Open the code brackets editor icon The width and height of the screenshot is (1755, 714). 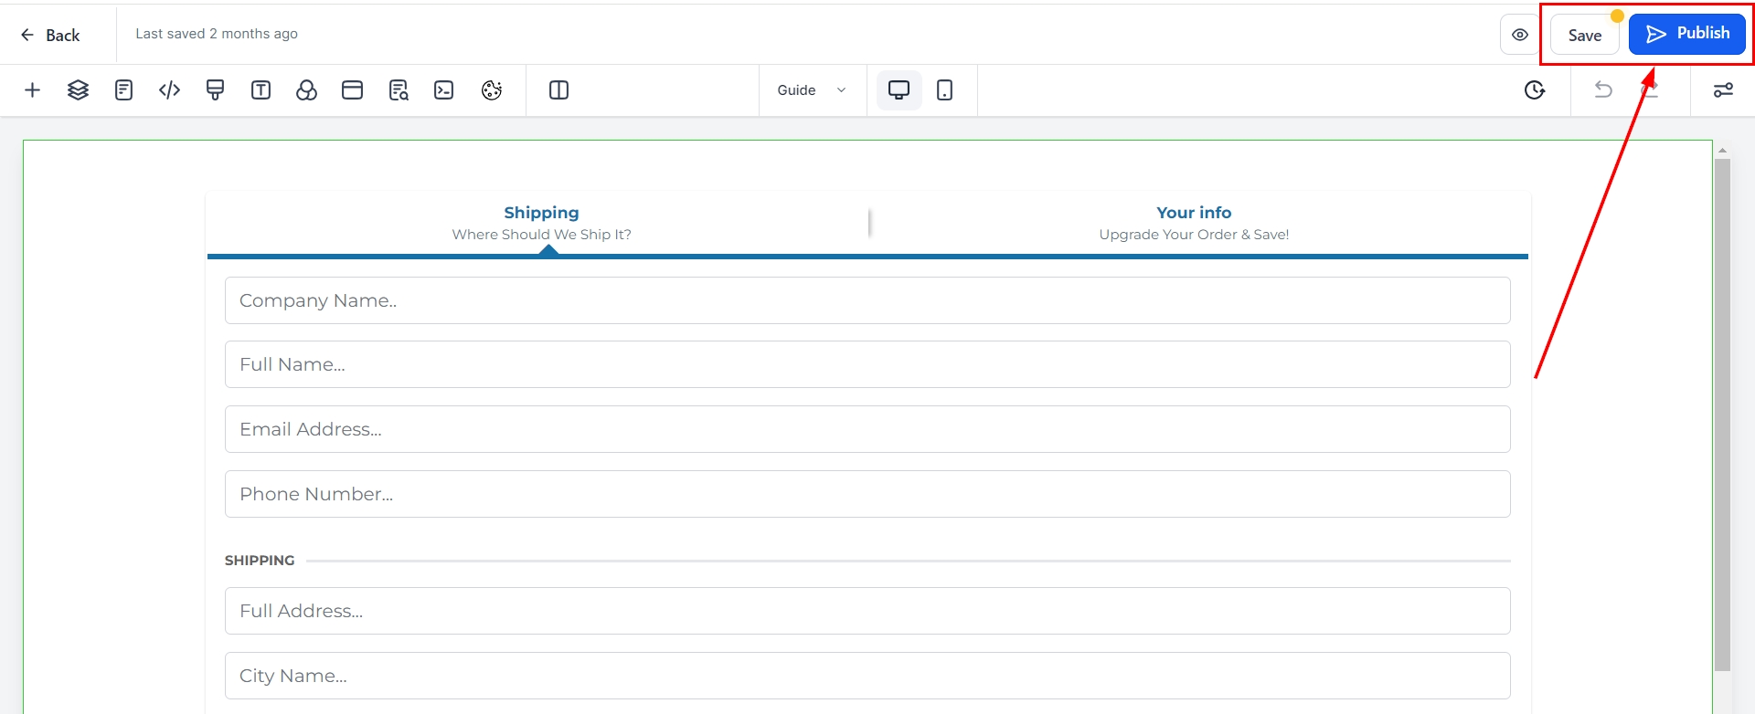point(169,90)
